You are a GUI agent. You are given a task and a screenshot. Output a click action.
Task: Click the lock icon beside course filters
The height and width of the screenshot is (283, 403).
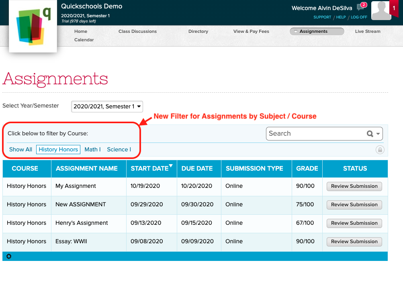tap(380, 150)
